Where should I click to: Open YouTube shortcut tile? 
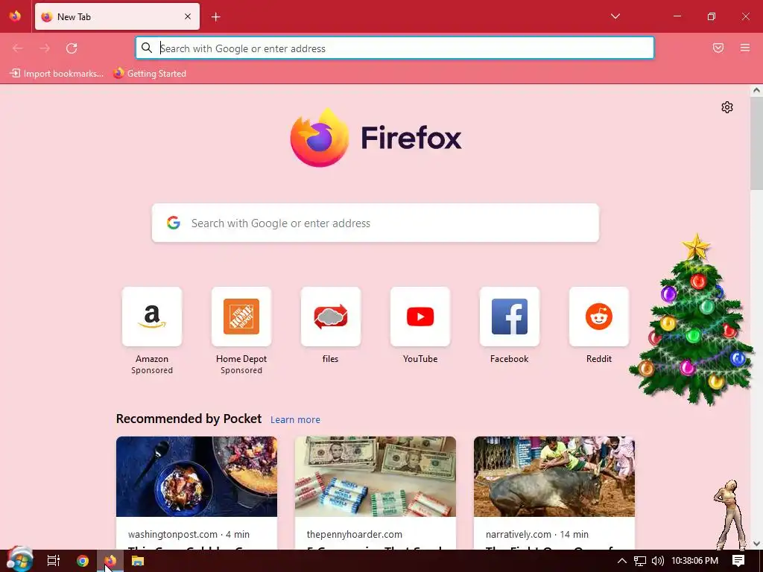point(420,317)
